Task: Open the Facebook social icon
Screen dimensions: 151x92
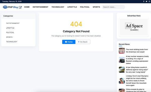Action: pyautogui.click(x=144, y=2)
